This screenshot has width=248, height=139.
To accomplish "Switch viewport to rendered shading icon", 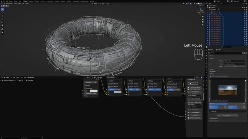I will tap(201, 3).
